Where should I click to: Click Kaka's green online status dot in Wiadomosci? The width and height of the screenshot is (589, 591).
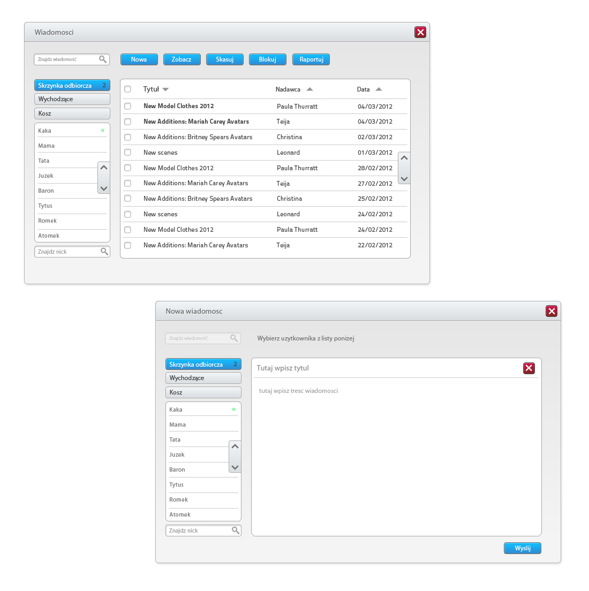(102, 131)
